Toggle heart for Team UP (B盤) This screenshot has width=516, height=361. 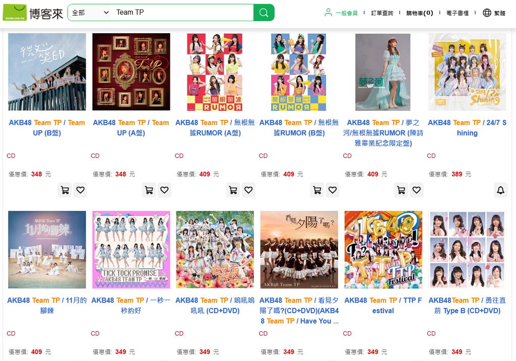coord(80,190)
